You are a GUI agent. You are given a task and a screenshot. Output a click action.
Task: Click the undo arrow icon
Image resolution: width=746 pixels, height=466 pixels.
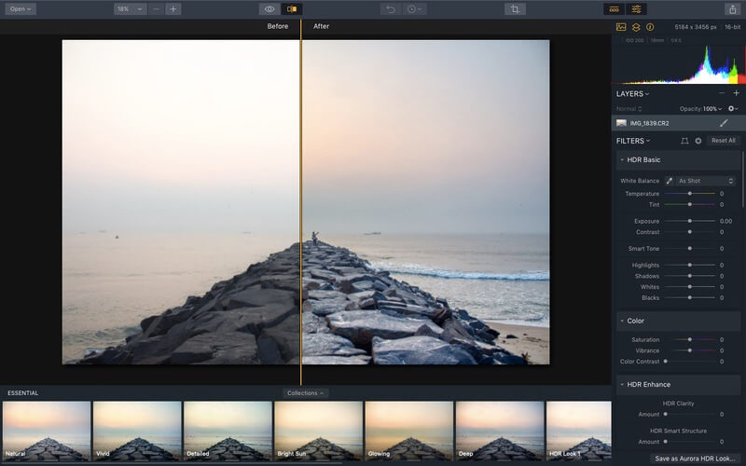[391, 9]
